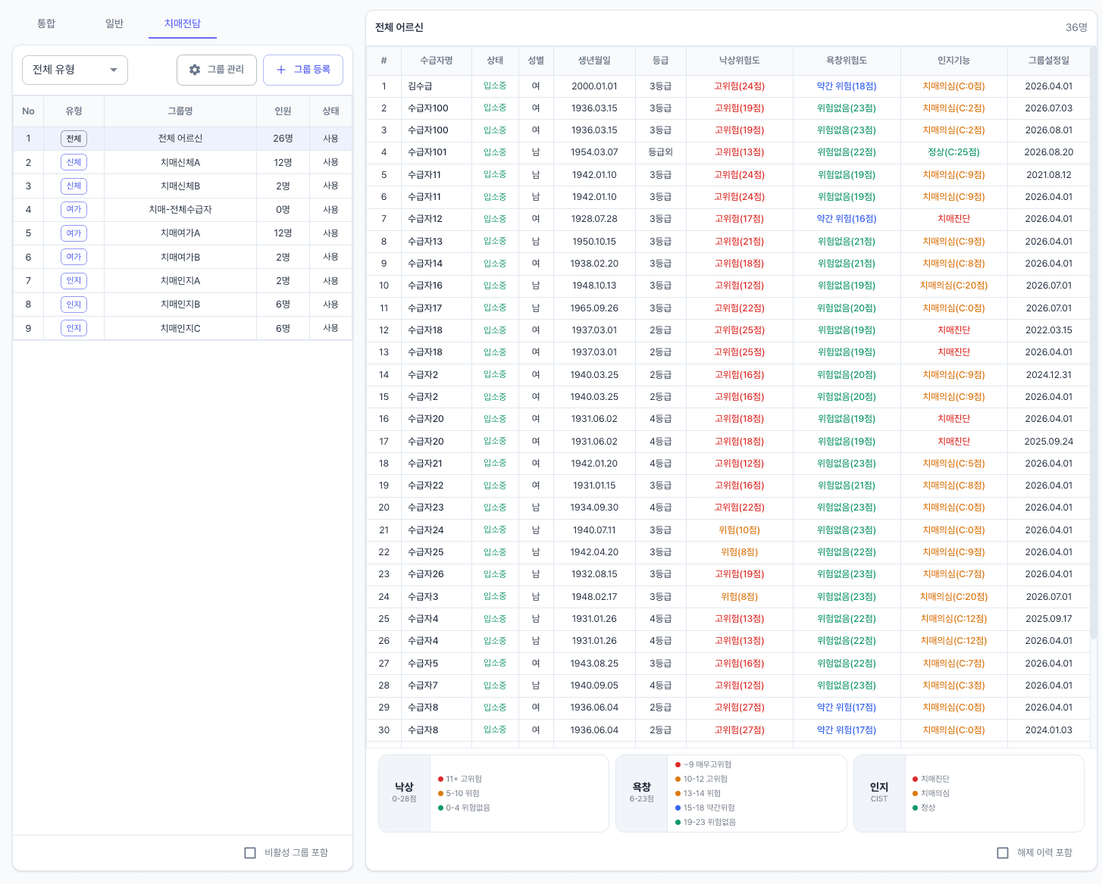Click 약간 위험(16점) for 수급자12

[847, 219]
